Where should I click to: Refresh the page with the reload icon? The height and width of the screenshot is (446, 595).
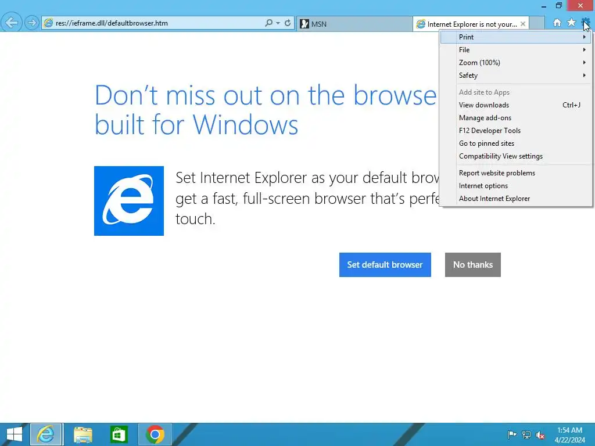click(288, 23)
